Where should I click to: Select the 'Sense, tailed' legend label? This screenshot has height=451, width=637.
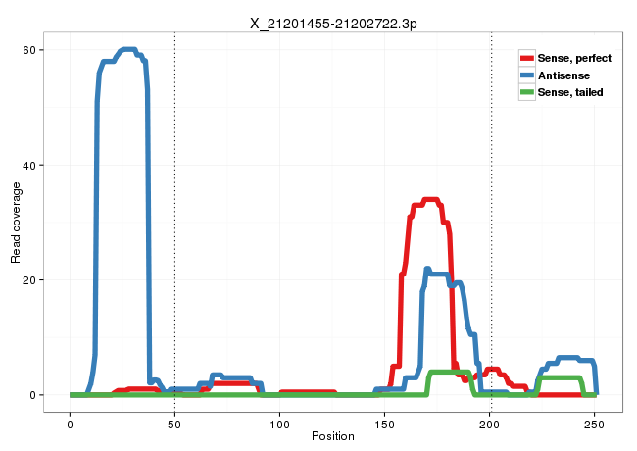[x=570, y=91]
